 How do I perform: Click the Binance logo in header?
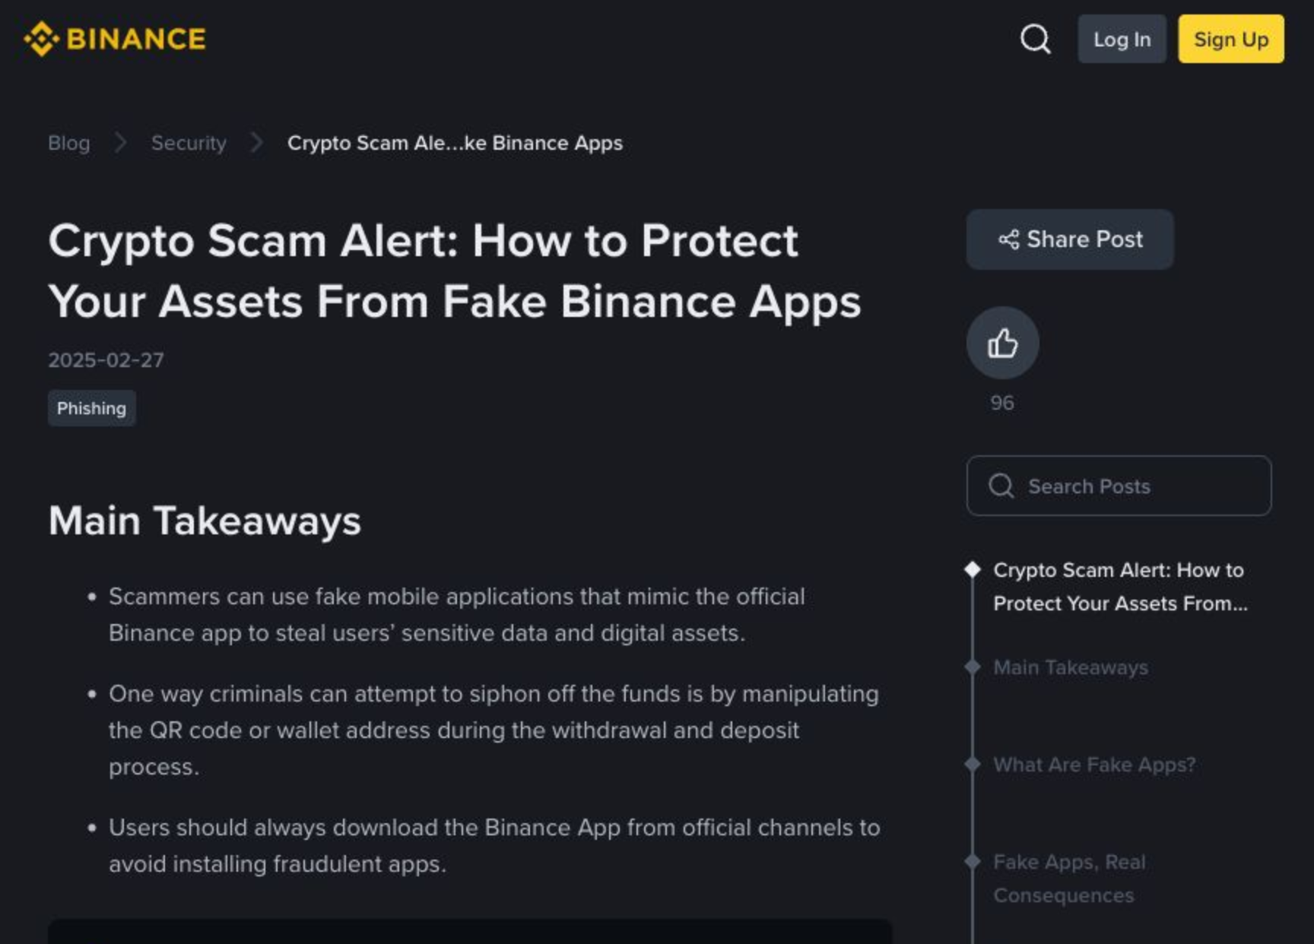coord(115,39)
